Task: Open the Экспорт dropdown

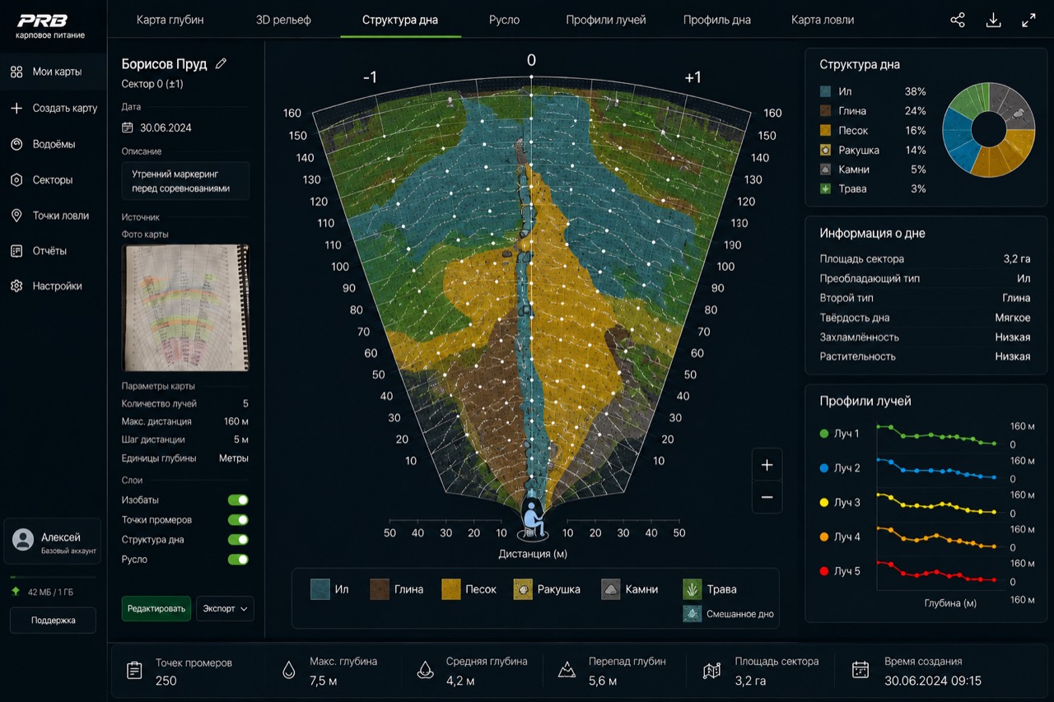Action: point(225,608)
